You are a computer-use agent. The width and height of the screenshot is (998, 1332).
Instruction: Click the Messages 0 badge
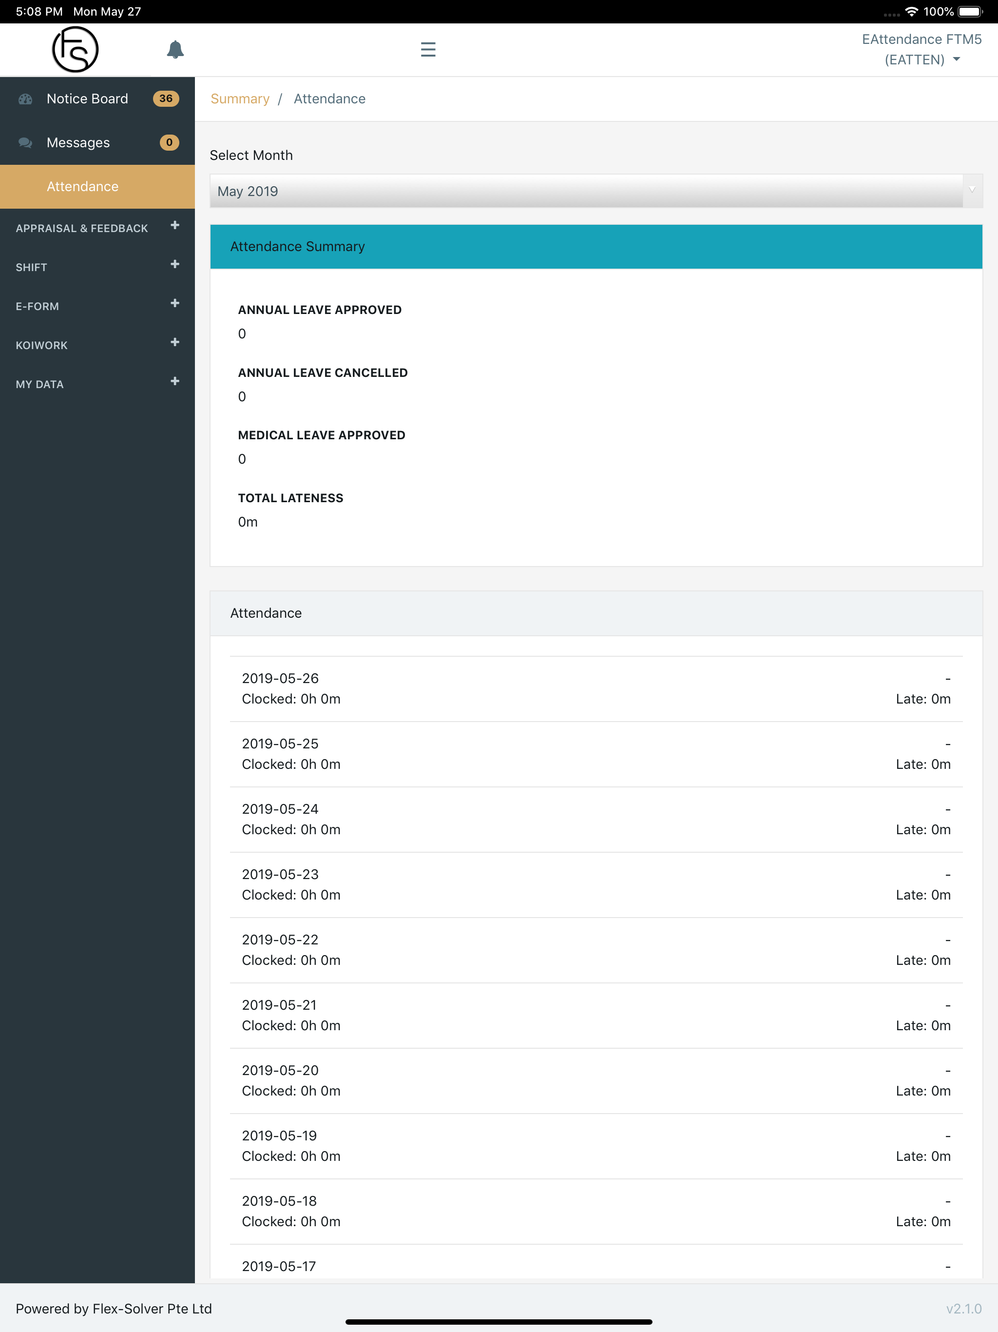tap(169, 143)
